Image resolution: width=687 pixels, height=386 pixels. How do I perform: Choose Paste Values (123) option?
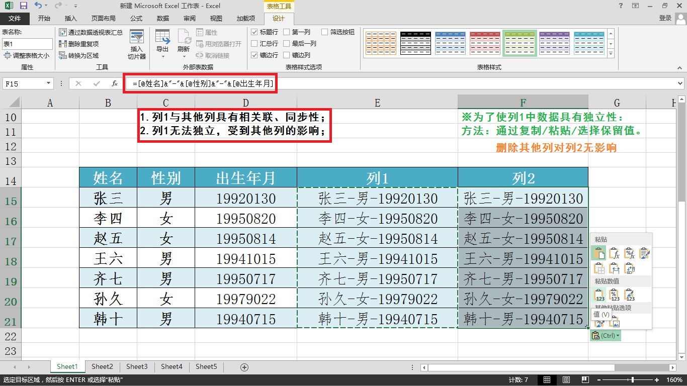pos(599,295)
